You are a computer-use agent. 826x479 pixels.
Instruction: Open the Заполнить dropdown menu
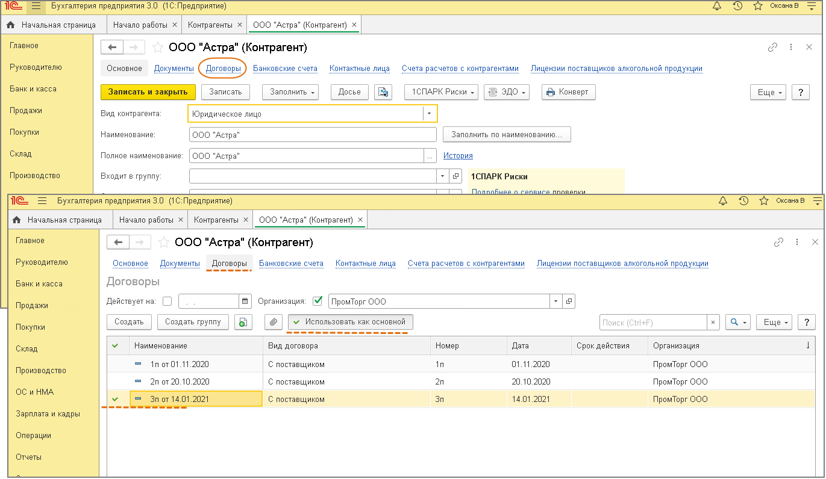(x=290, y=92)
